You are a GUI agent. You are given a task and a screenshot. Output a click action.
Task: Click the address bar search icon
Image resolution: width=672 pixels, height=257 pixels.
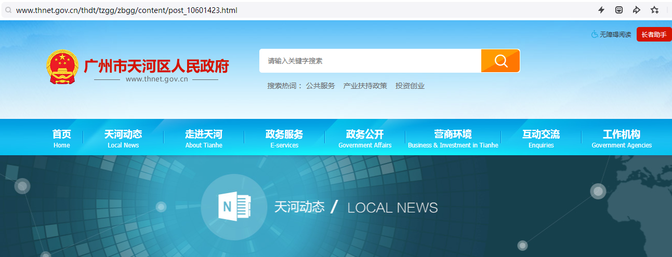coord(8,10)
